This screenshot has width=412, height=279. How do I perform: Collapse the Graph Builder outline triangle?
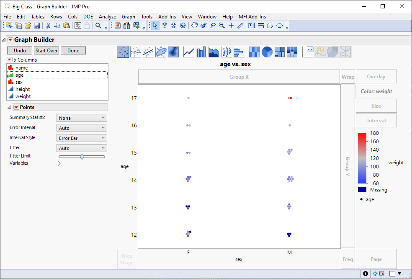tap(3, 39)
